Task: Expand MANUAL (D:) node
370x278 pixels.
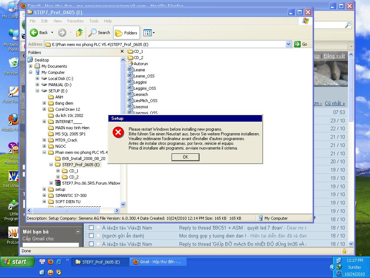Action: tap(37, 84)
